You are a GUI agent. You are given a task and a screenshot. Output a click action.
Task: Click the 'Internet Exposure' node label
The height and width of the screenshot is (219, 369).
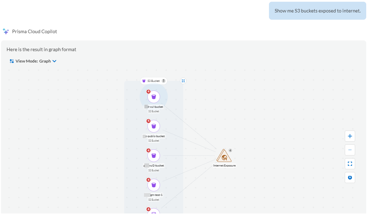[x=224, y=165]
